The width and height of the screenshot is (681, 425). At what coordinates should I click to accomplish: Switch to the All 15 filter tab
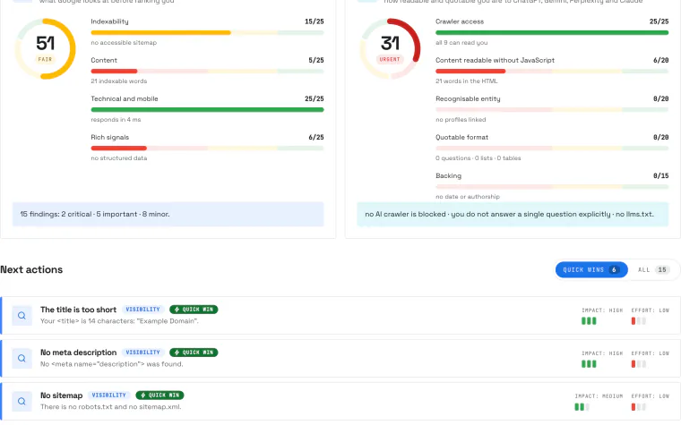point(653,269)
